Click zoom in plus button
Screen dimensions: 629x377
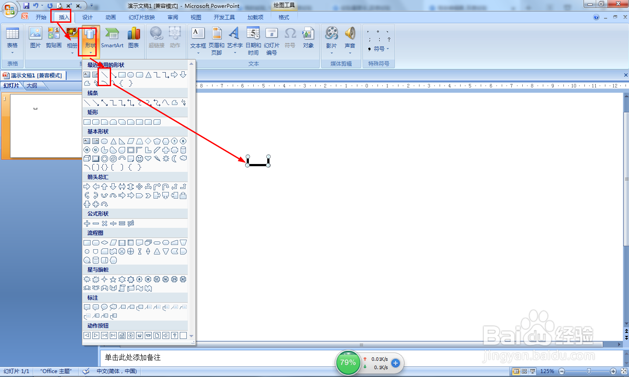tap(613, 371)
